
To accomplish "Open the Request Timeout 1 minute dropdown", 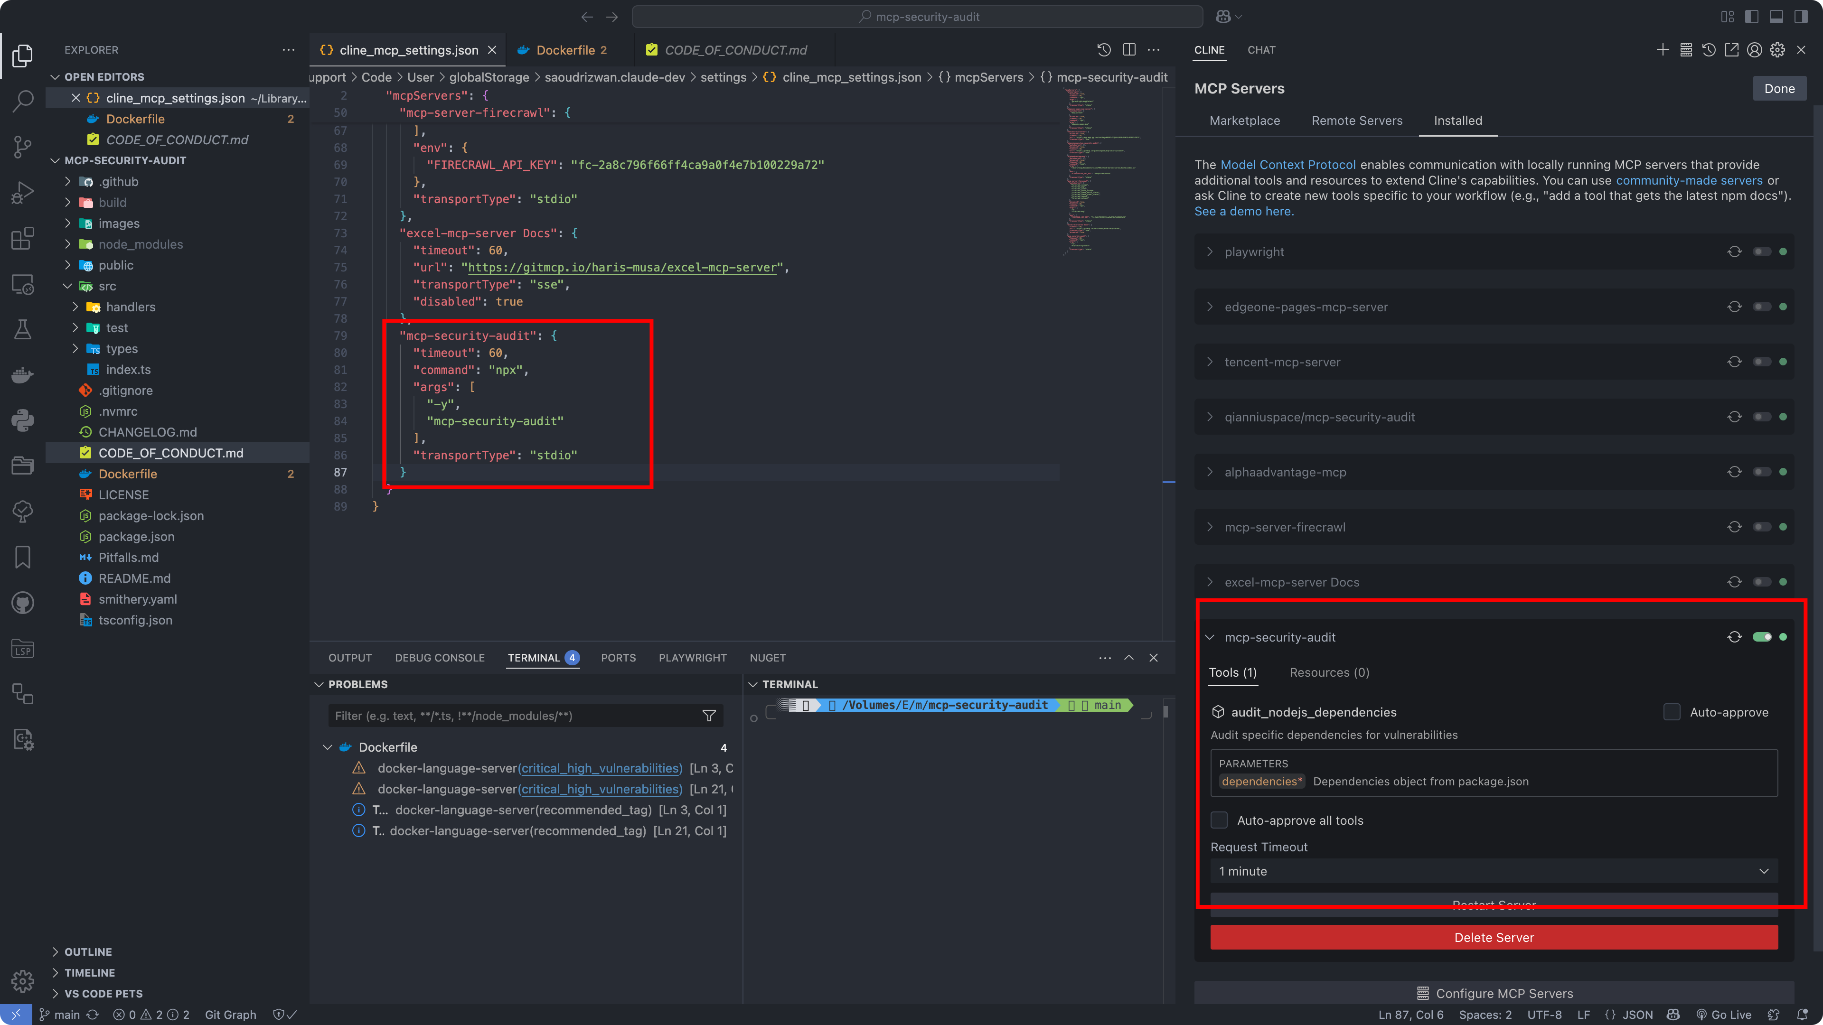I will click(x=1493, y=871).
